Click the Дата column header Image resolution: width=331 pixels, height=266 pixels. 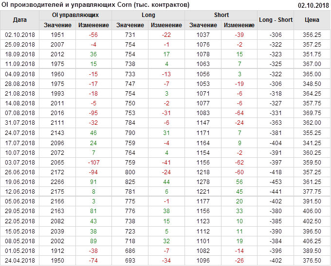[20, 20]
